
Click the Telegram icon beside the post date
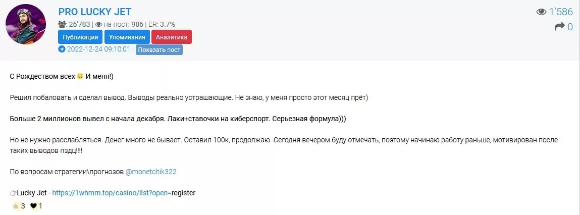(x=62, y=49)
